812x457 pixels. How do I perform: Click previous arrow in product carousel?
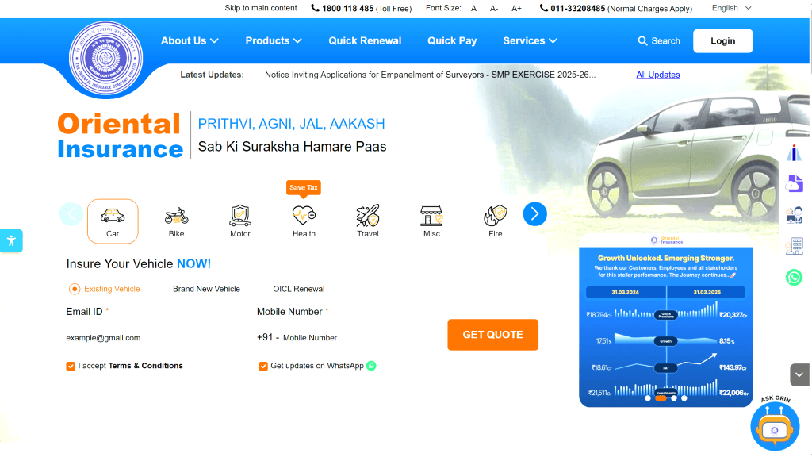(71, 214)
